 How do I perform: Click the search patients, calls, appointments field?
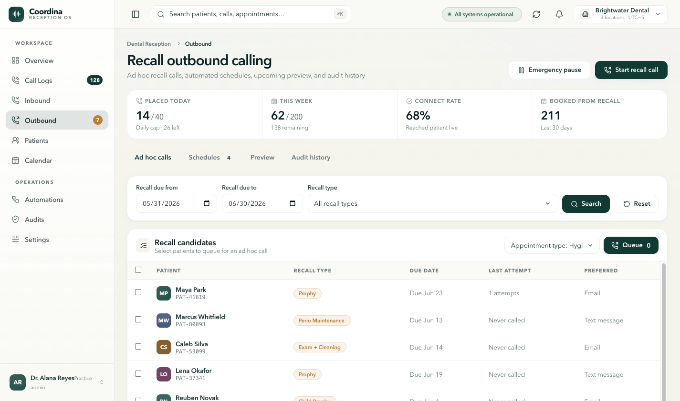pos(251,14)
